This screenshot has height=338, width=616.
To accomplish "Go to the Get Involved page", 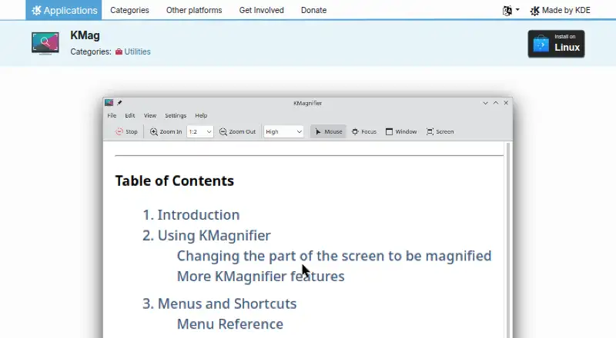I will point(261,10).
